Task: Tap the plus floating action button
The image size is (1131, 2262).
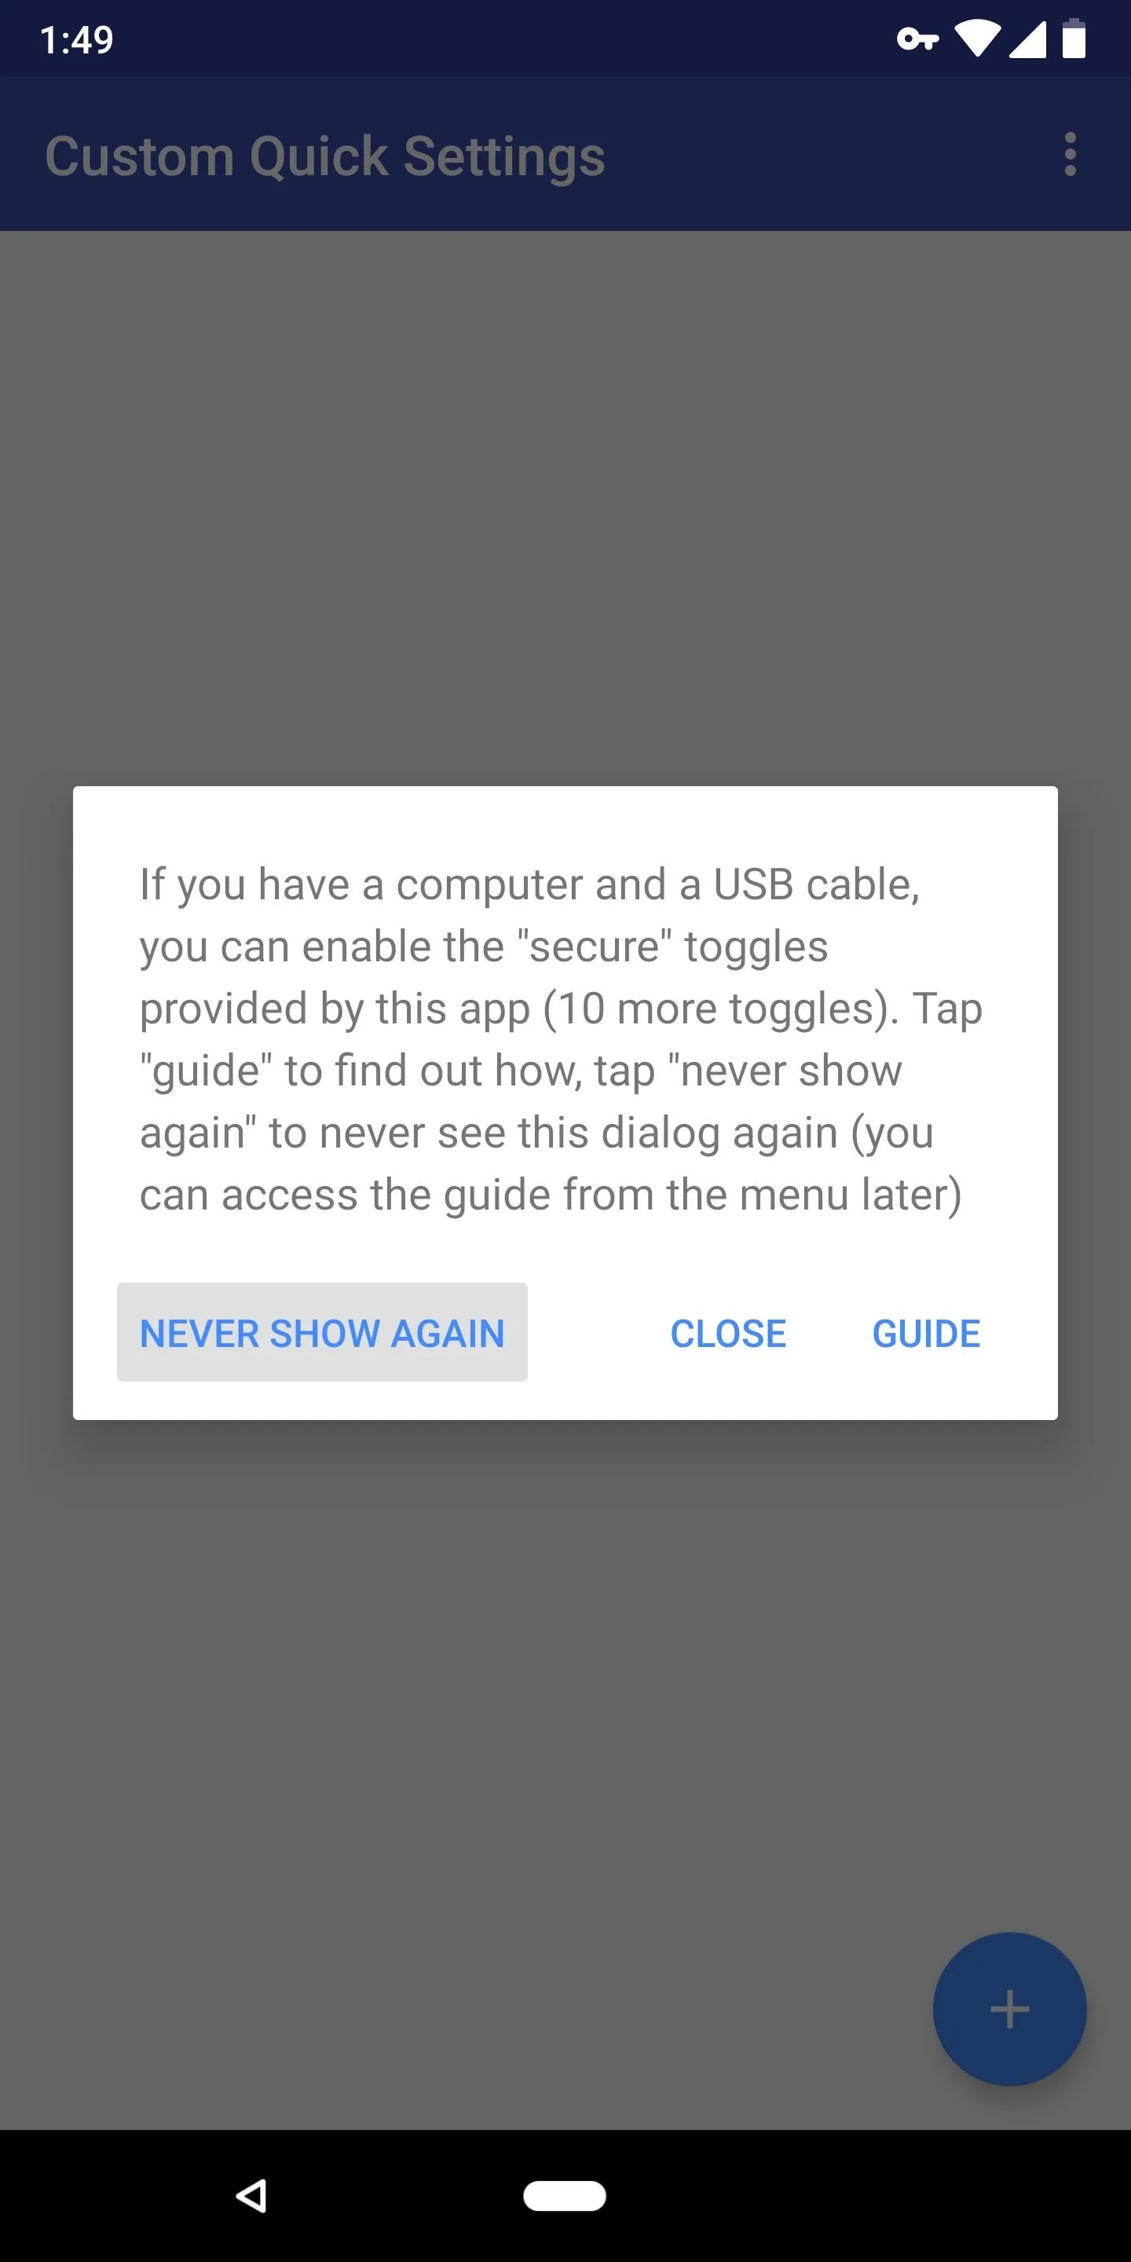Action: point(1009,2009)
